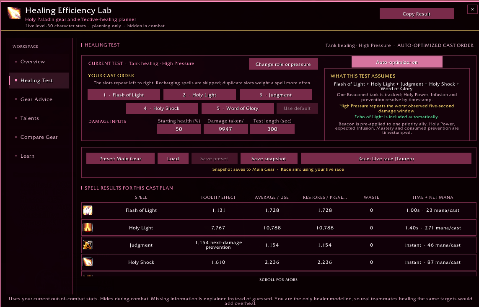Click the Use default button
This screenshot has width=479, height=307.
297,108
